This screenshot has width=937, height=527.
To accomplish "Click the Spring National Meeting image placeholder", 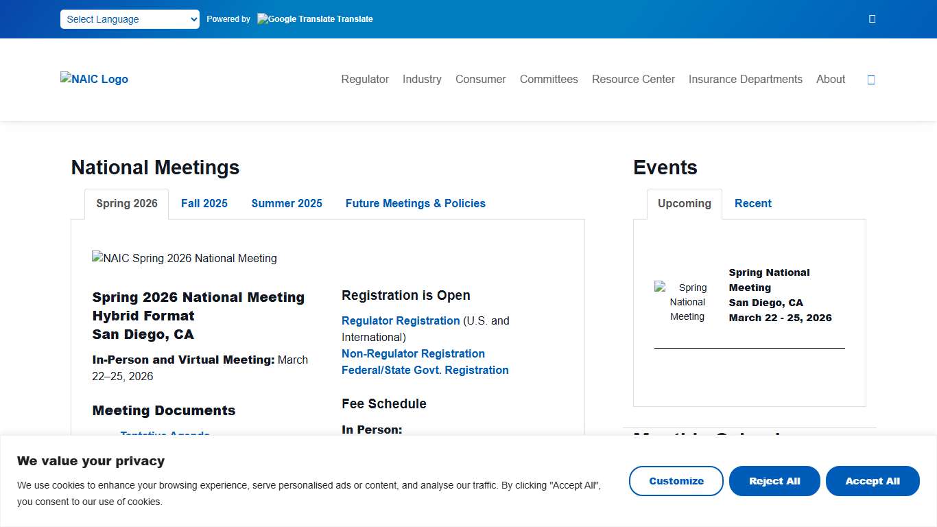I will 683,301.
